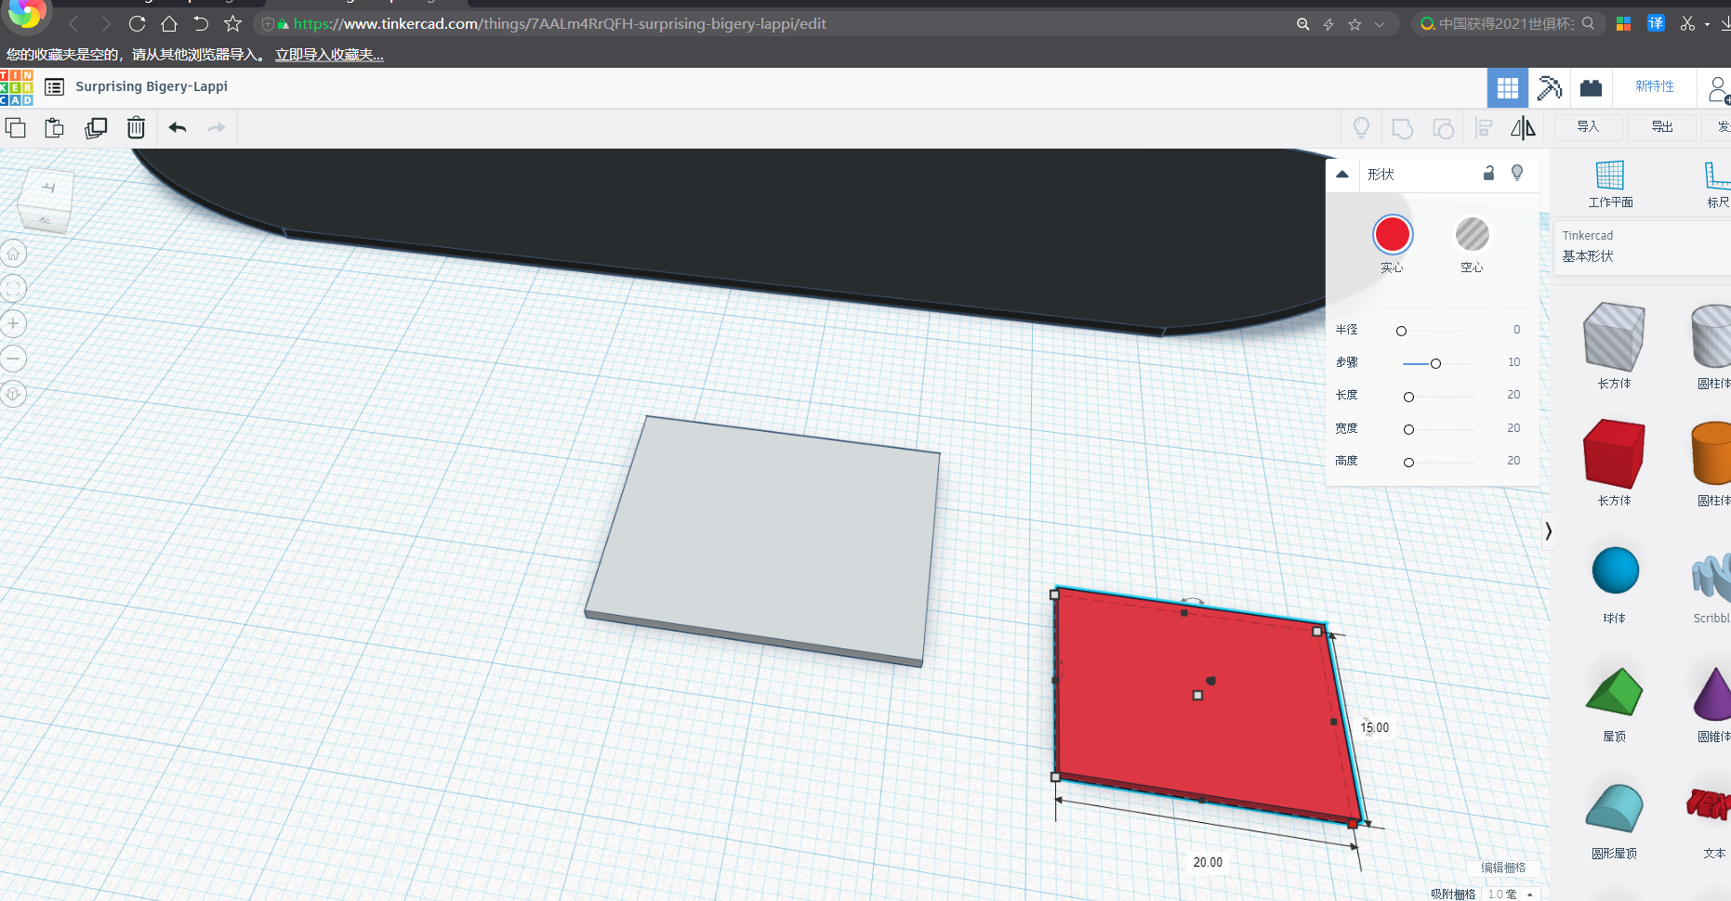Click the 导入 import button
This screenshot has height=901, width=1731.
pos(1588,127)
